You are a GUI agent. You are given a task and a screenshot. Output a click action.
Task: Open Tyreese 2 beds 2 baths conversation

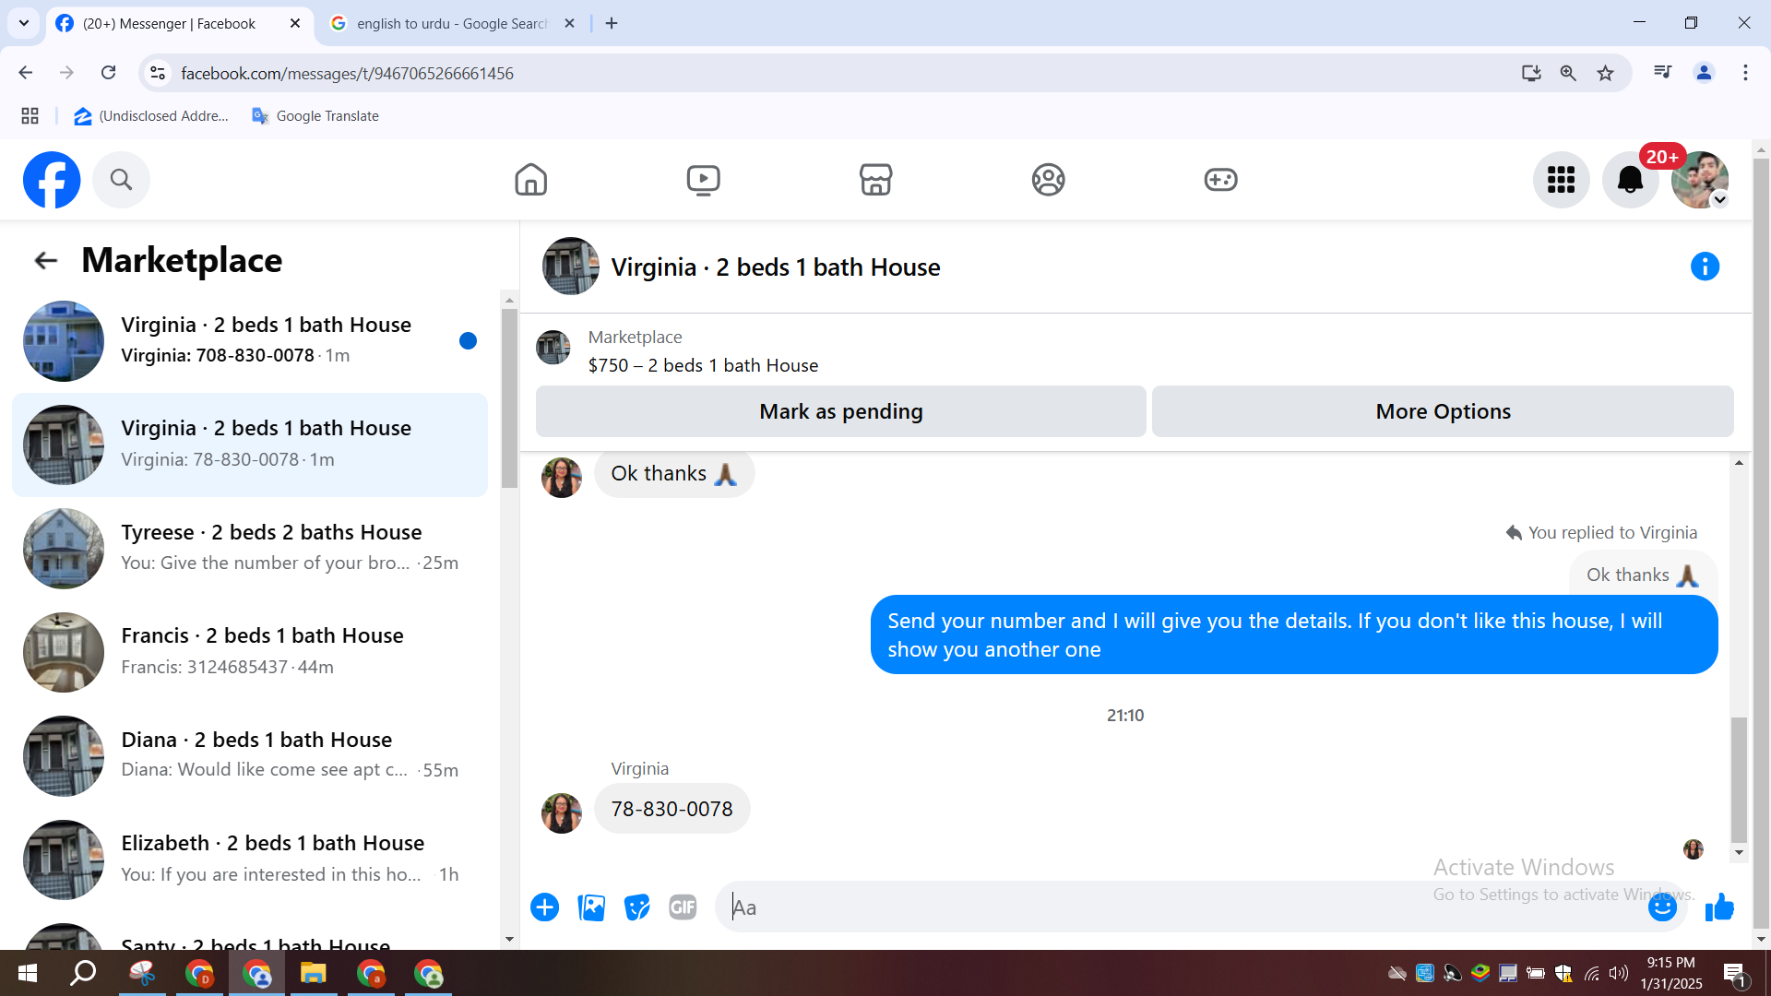tap(250, 548)
